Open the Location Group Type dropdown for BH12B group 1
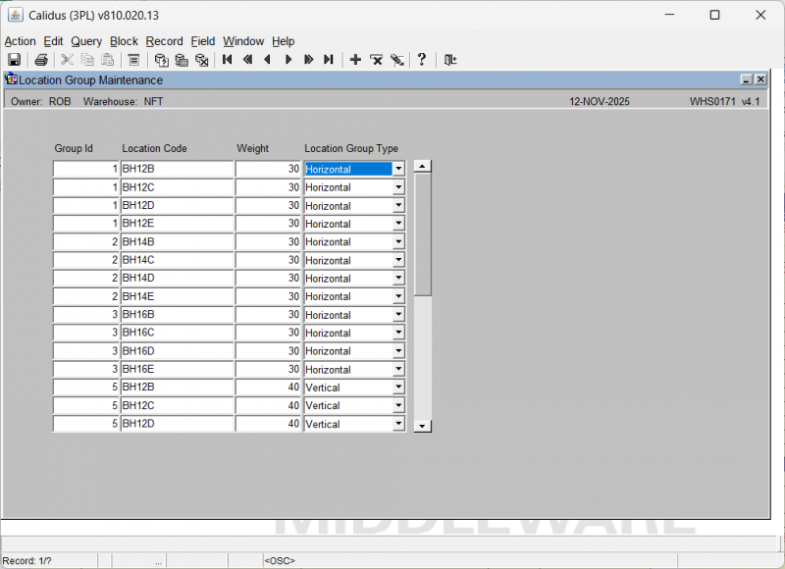This screenshot has height=569, width=785. pyautogui.click(x=398, y=169)
